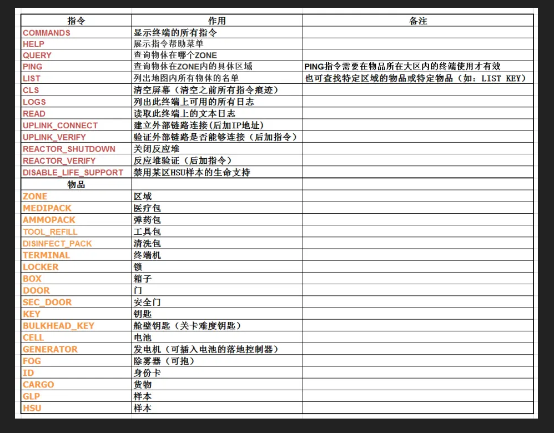Click the 除雾器（可抱） cell
Viewport: 554px width, 433px height.
pyautogui.click(x=217, y=361)
